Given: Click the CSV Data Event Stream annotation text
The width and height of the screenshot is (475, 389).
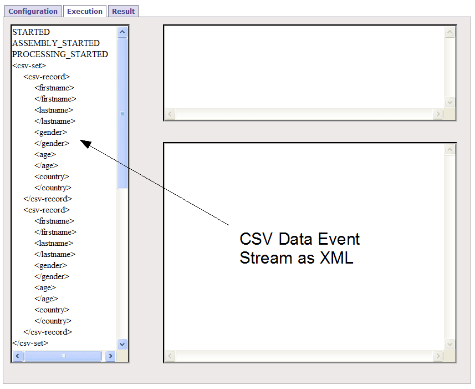Looking at the screenshot, I should (x=299, y=248).
